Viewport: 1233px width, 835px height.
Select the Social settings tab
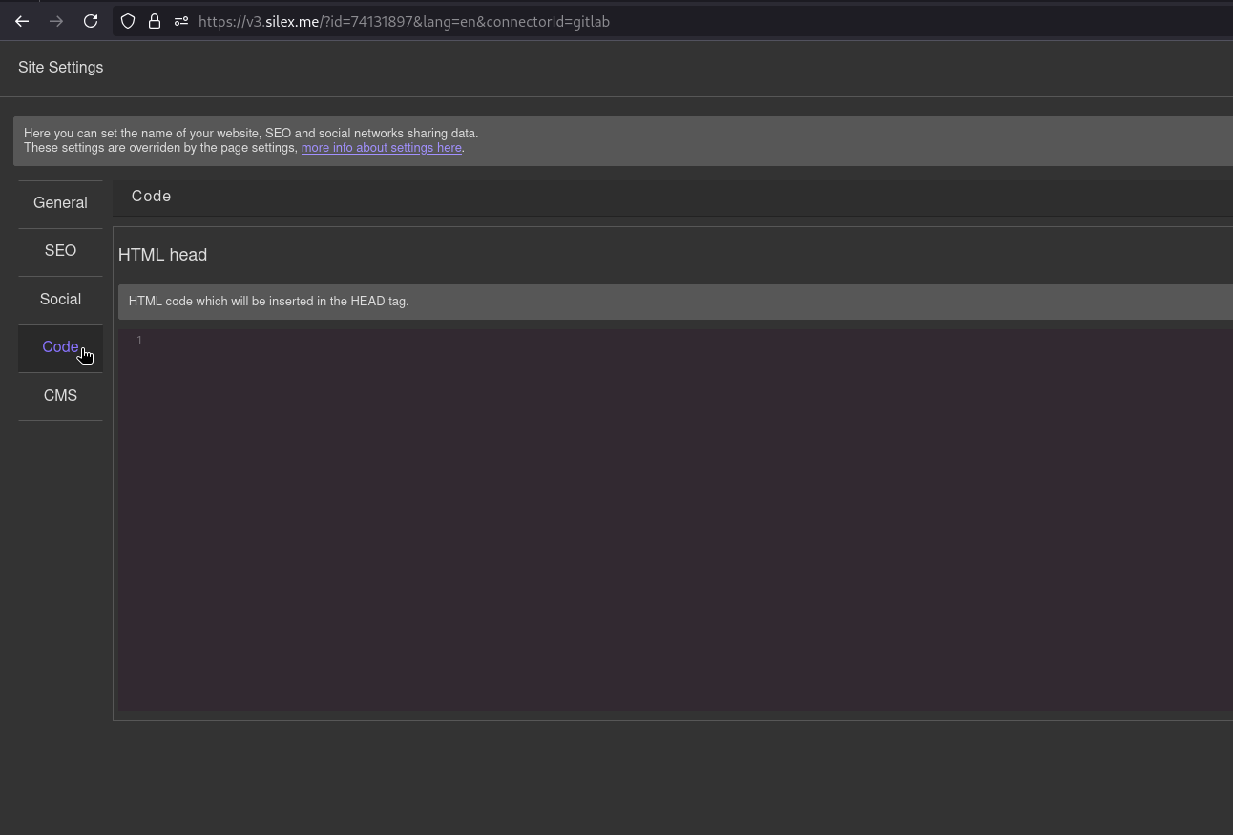(60, 299)
